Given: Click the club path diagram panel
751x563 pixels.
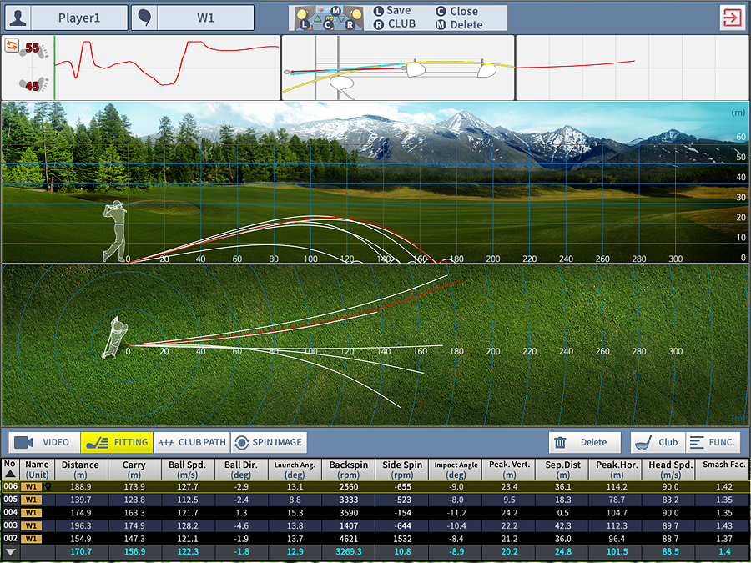Looking at the screenshot, I should pyautogui.click(x=397, y=68).
